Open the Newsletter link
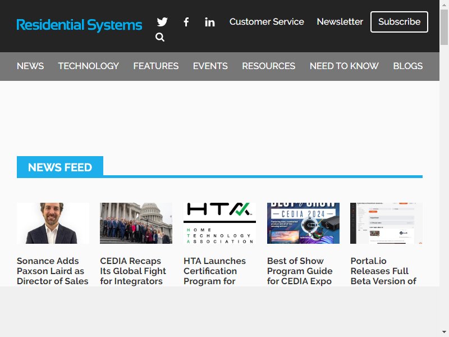The image size is (449, 337). coord(340,22)
